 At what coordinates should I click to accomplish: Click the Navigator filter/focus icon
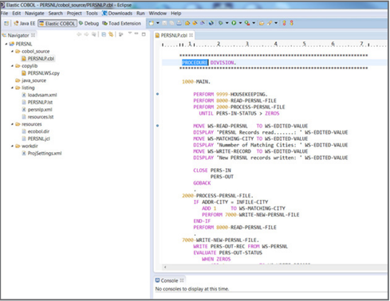click(x=121, y=34)
